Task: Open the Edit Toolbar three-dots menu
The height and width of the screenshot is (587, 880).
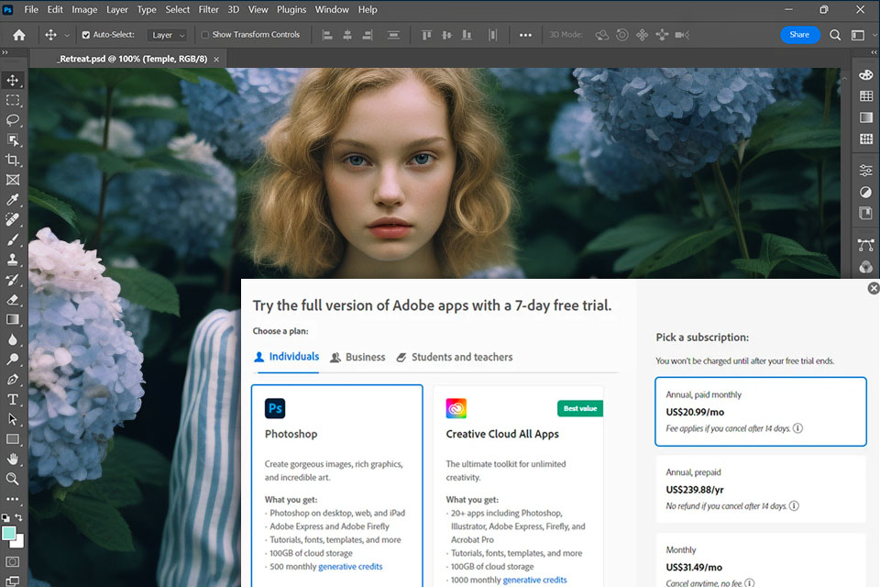Action: (x=12, y=499)
